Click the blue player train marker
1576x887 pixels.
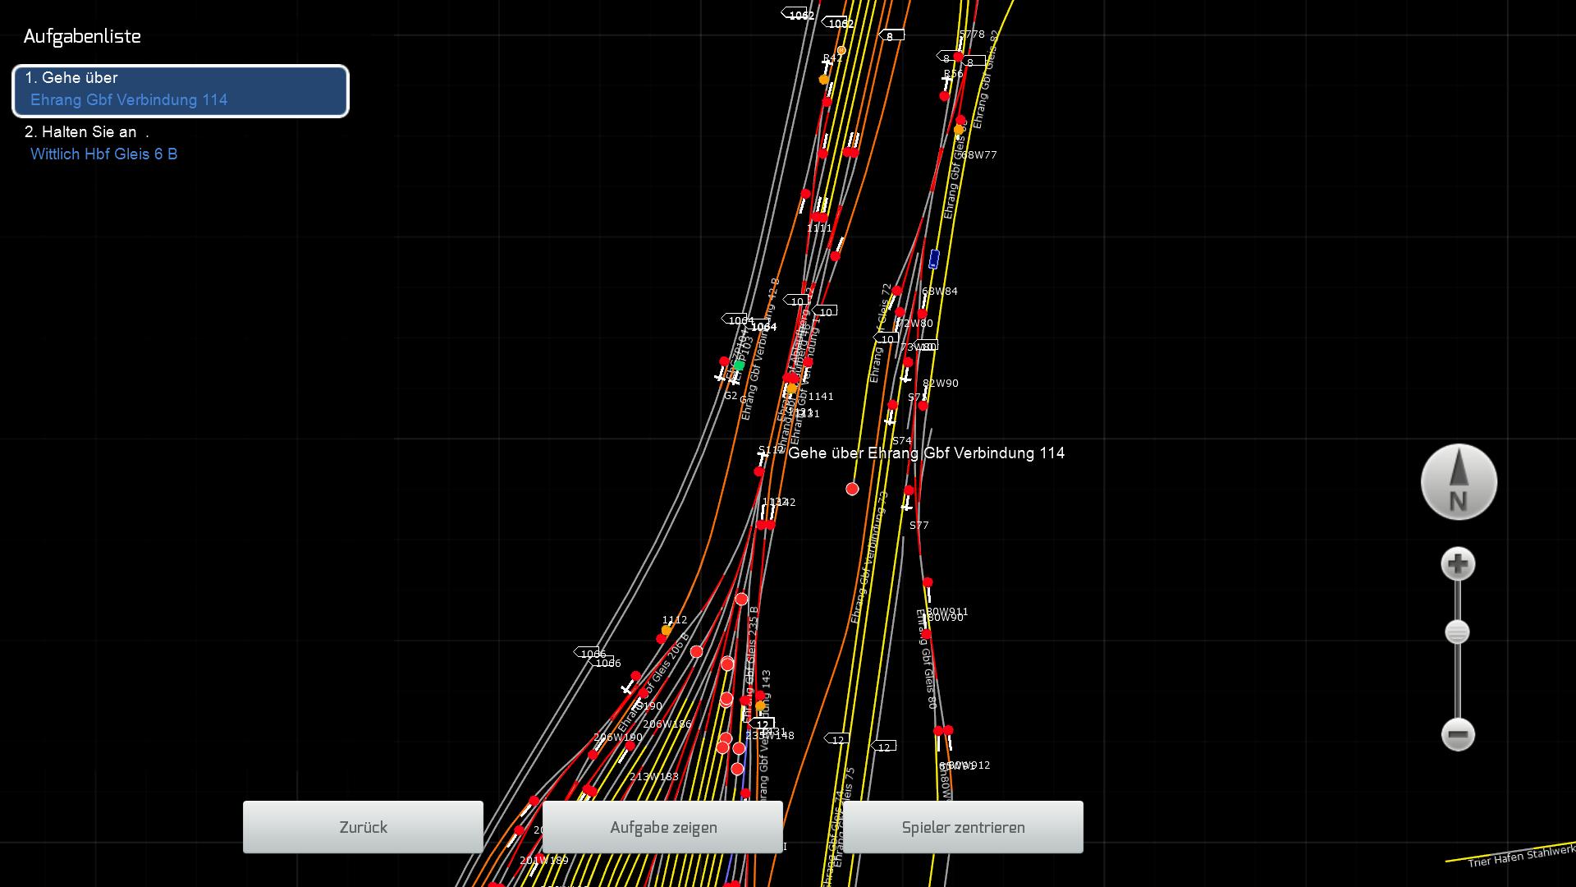933,260
